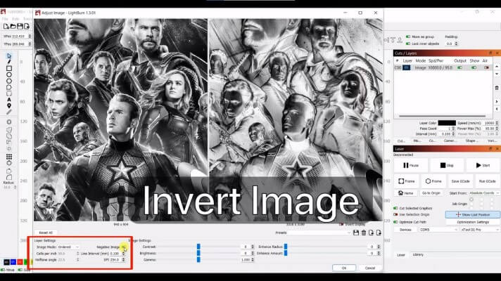Start the laser job
The width and height of the screenshot is (501, 281).
pyautogui.click(x=483, y=165)
